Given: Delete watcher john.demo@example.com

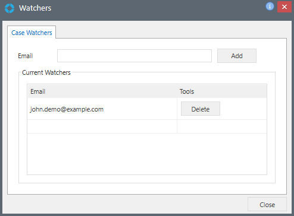Looking at the screenshot, I should [x=201, y=109].
